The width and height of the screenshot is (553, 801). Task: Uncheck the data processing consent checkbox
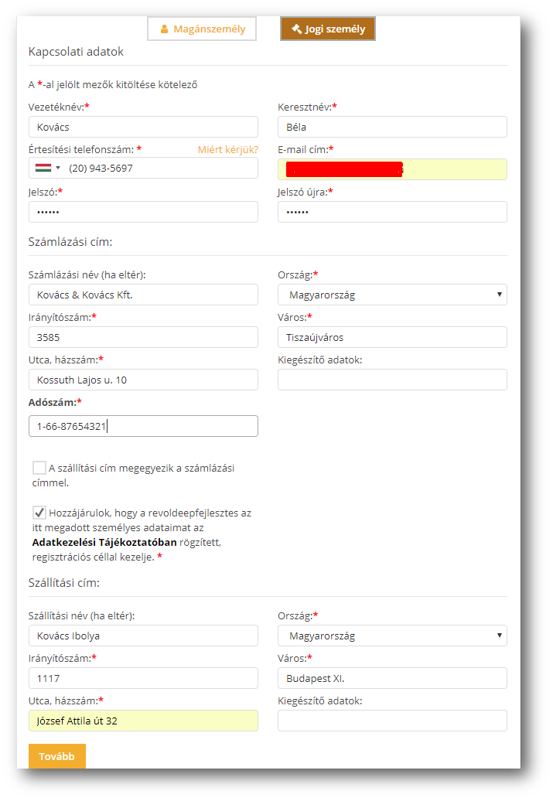pyautogui.click(x=39, y=512)
